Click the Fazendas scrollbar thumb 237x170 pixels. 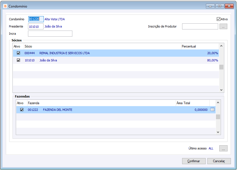[218, 117]
